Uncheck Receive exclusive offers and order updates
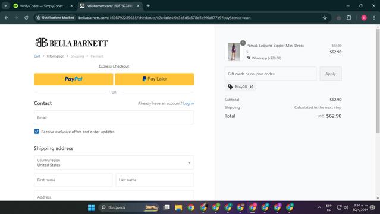This screenshot has width=380, height=214. point(37,132)
